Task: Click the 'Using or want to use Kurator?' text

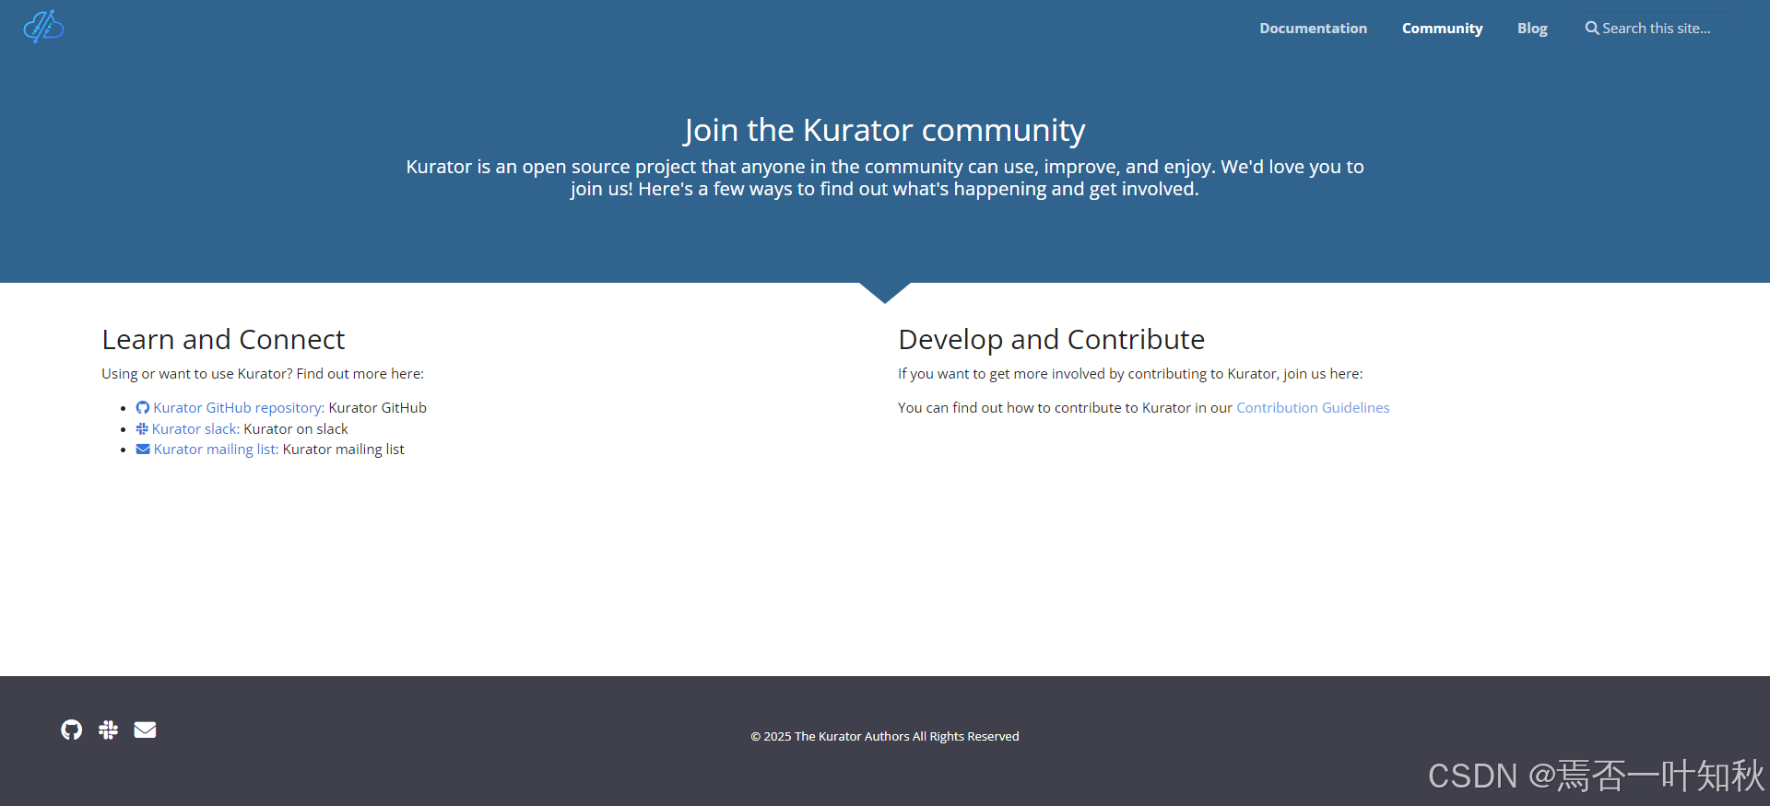Action: pyautogui.click(x=197, y=374)
